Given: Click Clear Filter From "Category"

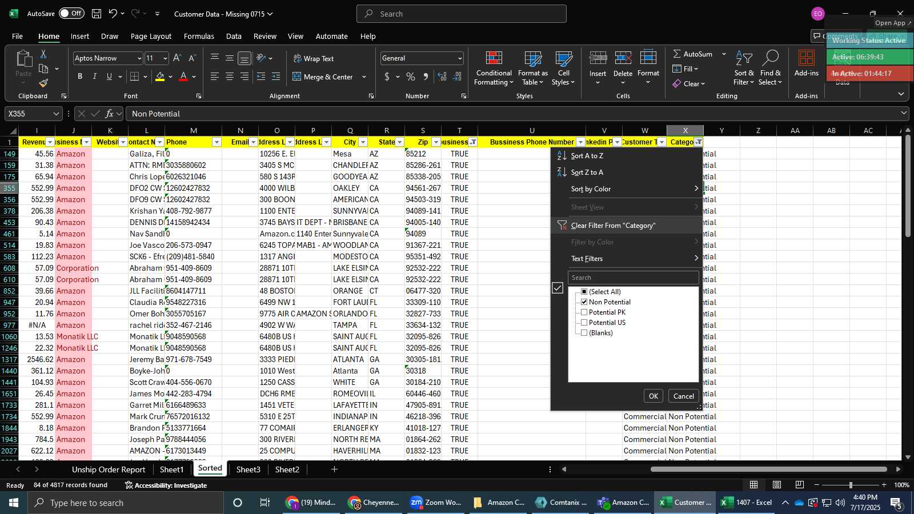Looking at the screenshot, I should (x=627, y=226).
